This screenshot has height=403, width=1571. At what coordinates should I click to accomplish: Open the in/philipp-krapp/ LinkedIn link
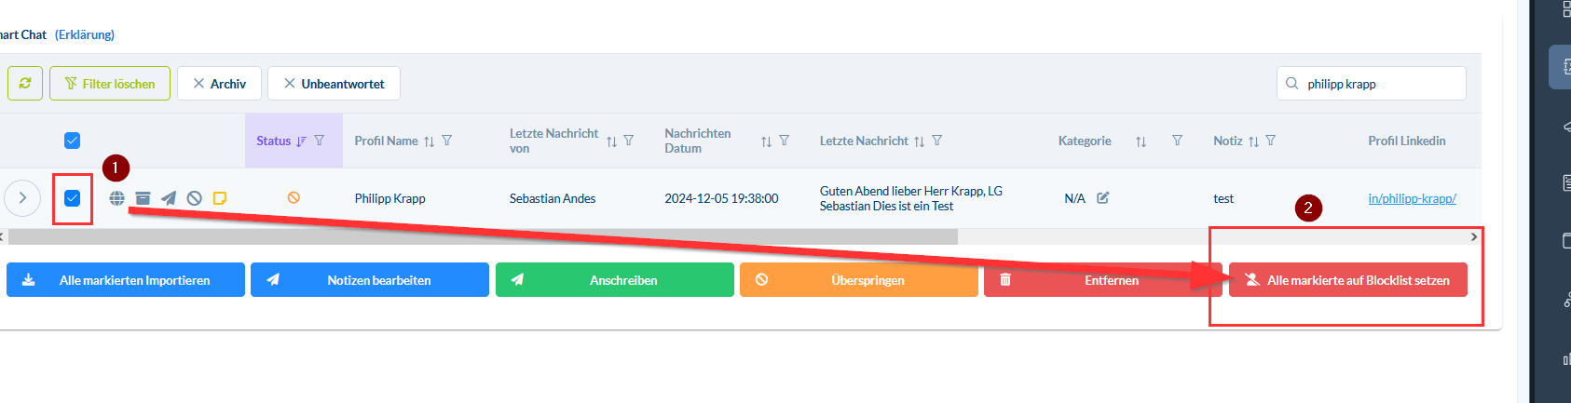(x=1412, y=198)
